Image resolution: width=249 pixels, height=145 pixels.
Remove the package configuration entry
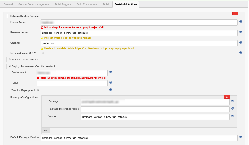(227, 97)
